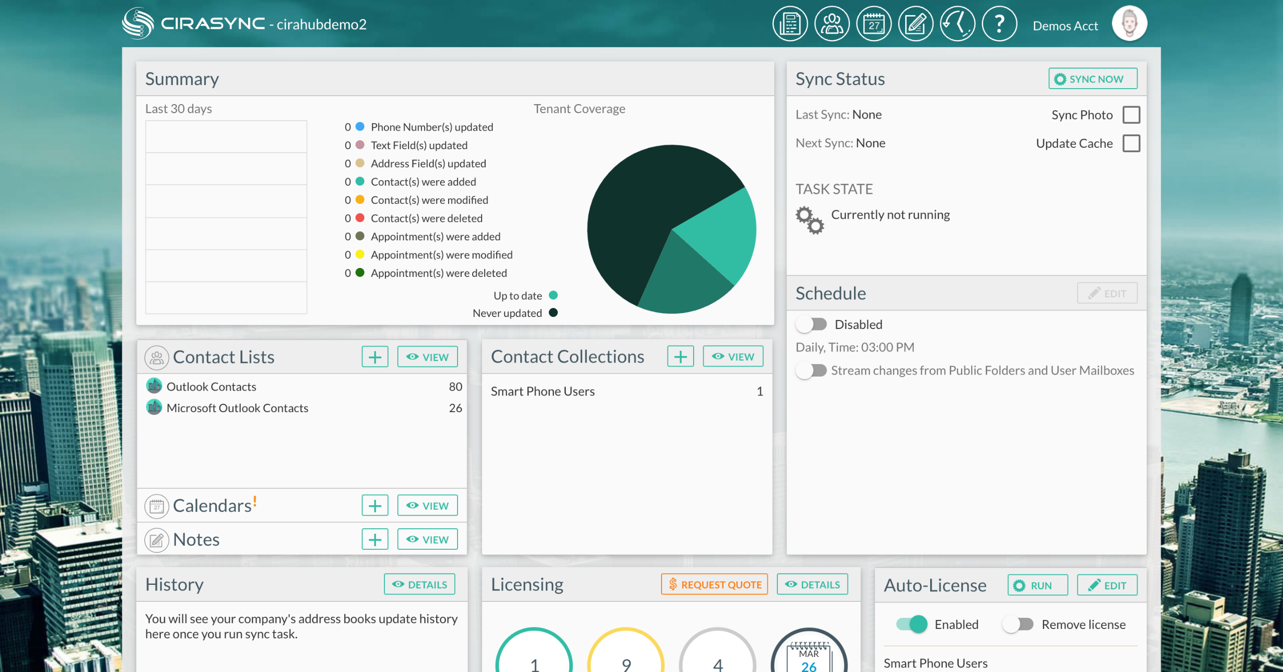Screen dimensions: 1283x672
Task: Click the history clock icon in header
Action: (x=957, y=24)
